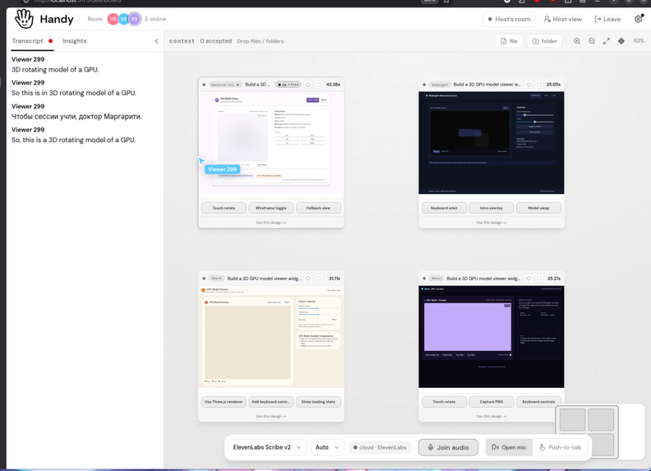Screen dimensions: 651x471
Task: Switch to the Insights tab
Action: pos(75,41)
